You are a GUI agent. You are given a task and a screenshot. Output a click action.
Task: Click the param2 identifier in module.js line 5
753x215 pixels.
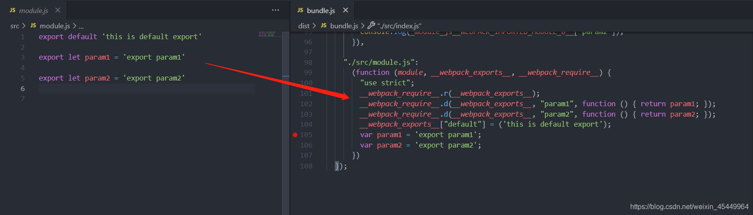[x=97, y=78]
